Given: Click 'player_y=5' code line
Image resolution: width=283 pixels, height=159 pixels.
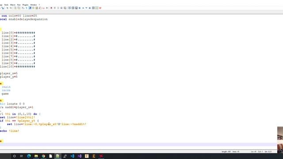Looking at the screenshot, I should pos(9,77).
